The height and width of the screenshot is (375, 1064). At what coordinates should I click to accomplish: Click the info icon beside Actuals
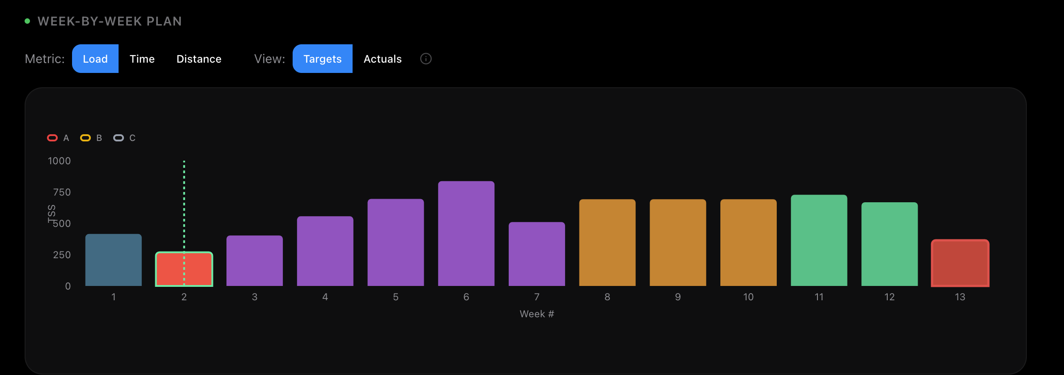click(426, 59)
